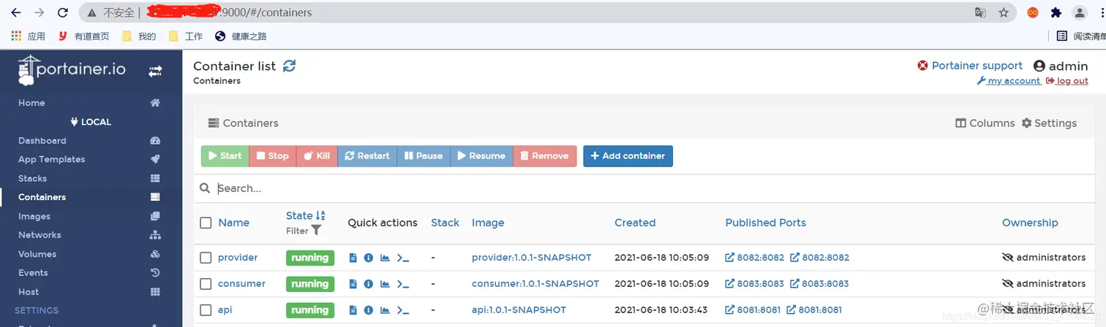Open Portainer support link
This screenshot has height=327, width=1106.
point(970,66)
